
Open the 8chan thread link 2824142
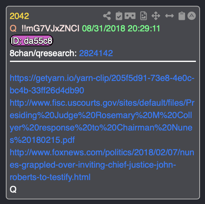point(96,53)
